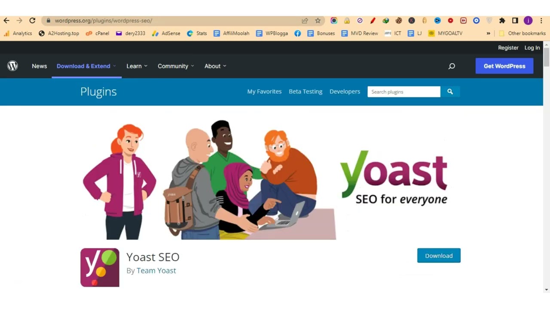The height and width of the screenshot is (309, 550).
Task: Click Get WordPress button
Action: pos(504,66)
